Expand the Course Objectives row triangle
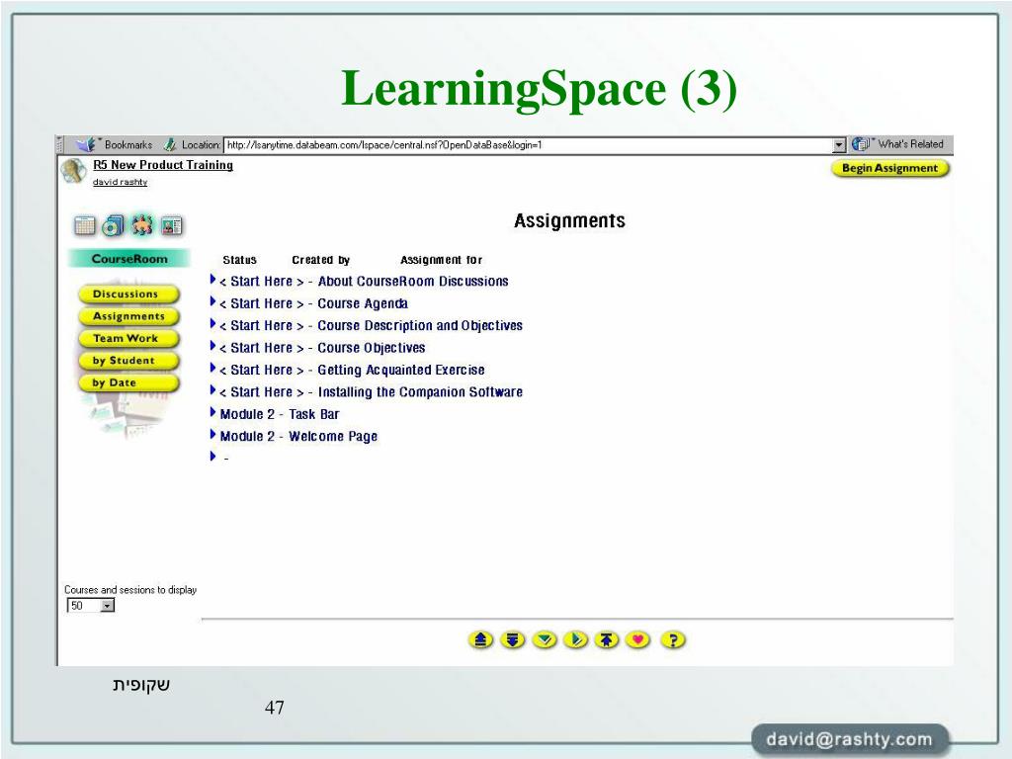The image size is (1012, 759). coord(213,345)
